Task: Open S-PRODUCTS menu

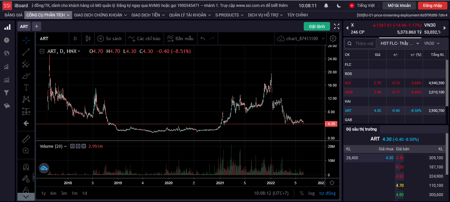Action: point(229,15)
